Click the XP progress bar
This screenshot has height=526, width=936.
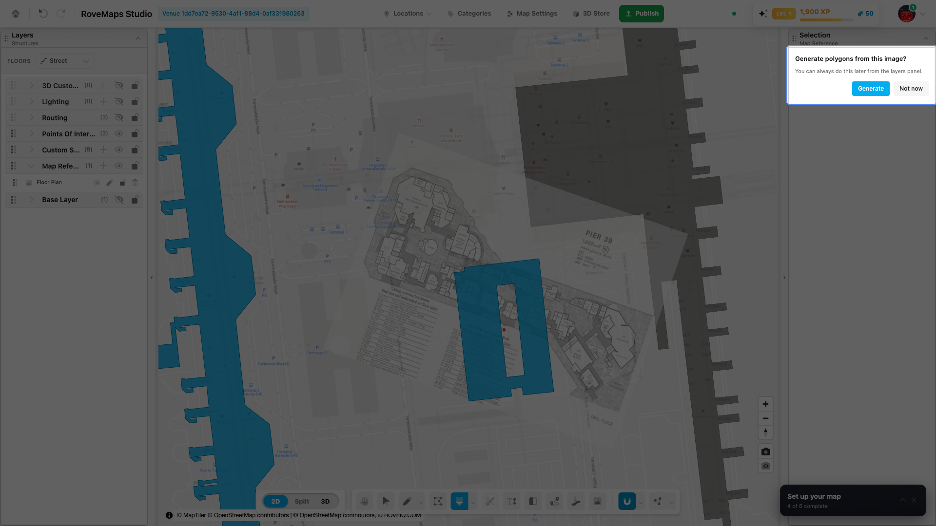coord(826,20)
